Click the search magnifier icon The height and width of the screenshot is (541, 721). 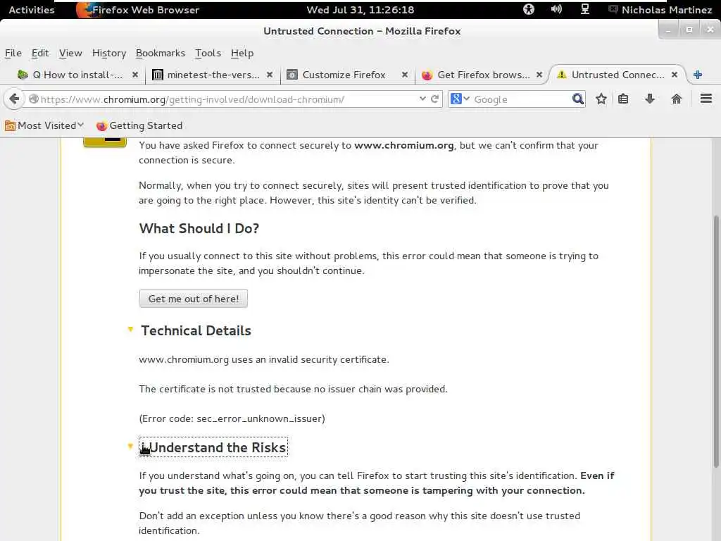coord(578,99)
